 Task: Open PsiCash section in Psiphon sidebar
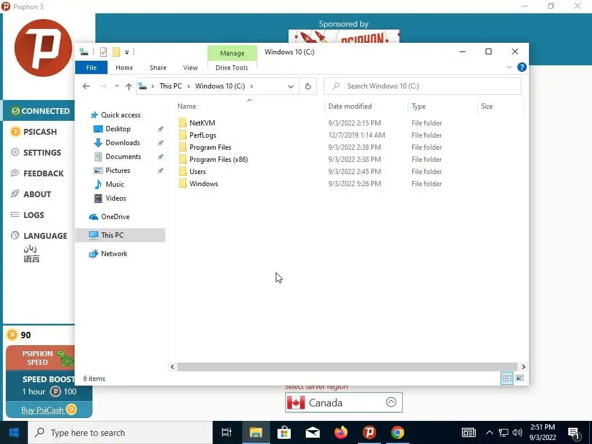pos(39,132)
